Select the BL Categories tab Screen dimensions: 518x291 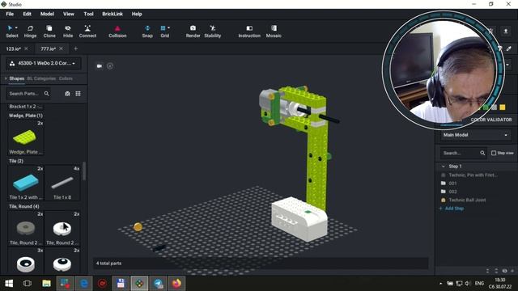(x=41, y=78)
